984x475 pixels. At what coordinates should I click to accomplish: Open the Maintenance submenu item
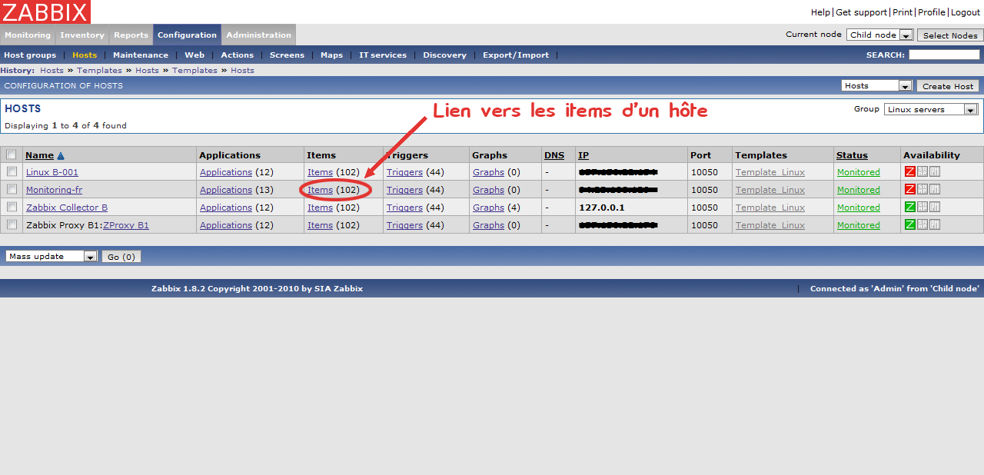click(x=140, y=55)
